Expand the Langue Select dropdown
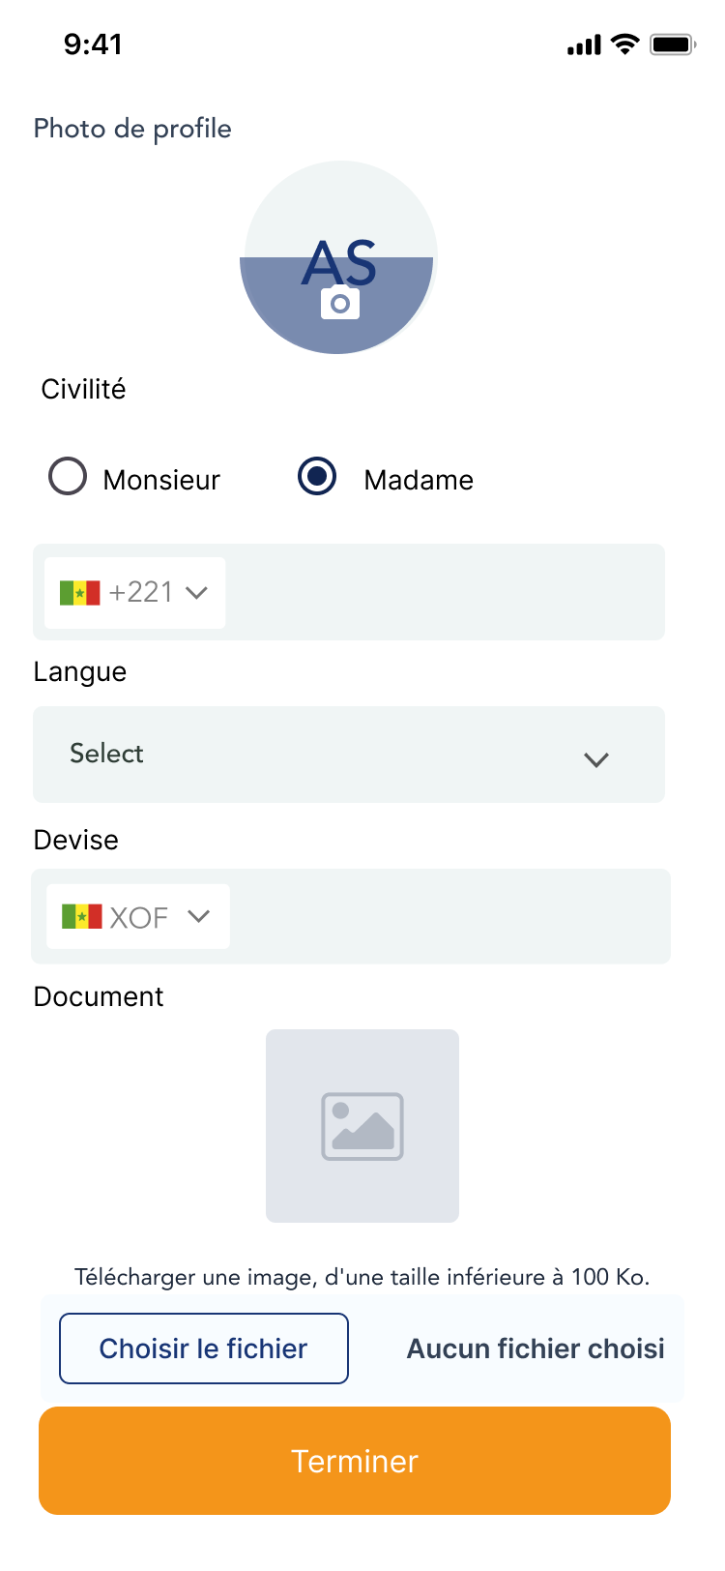The image size is (725, 1571). [x=349, y=755]
